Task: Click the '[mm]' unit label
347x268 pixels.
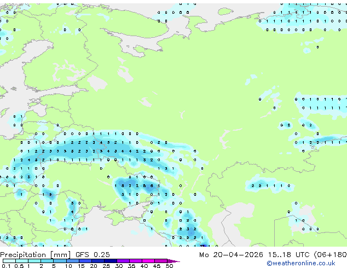Action: point(60,255)
